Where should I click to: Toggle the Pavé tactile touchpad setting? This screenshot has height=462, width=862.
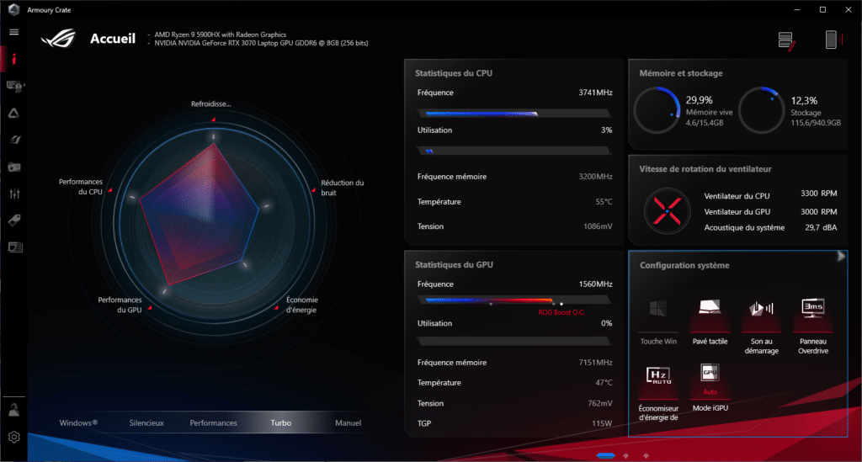710,322
